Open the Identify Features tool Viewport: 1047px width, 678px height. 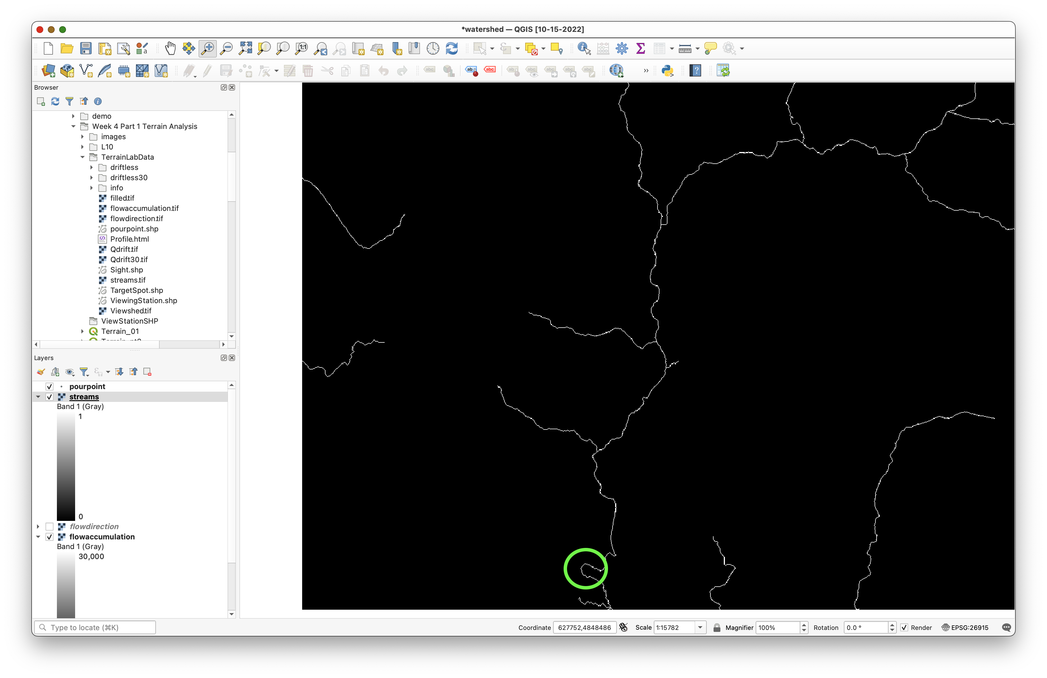click(x=584, y=48)
